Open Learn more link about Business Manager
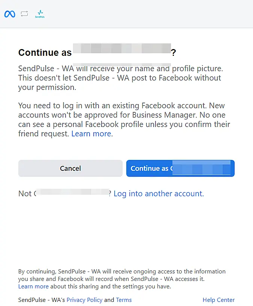This screenshot has width=253, height=306. [91, 134]
